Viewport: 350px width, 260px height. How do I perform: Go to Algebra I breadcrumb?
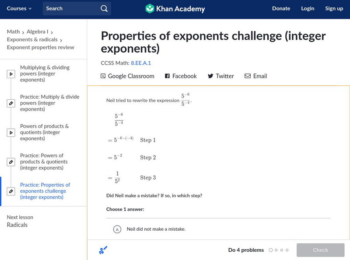37,31
